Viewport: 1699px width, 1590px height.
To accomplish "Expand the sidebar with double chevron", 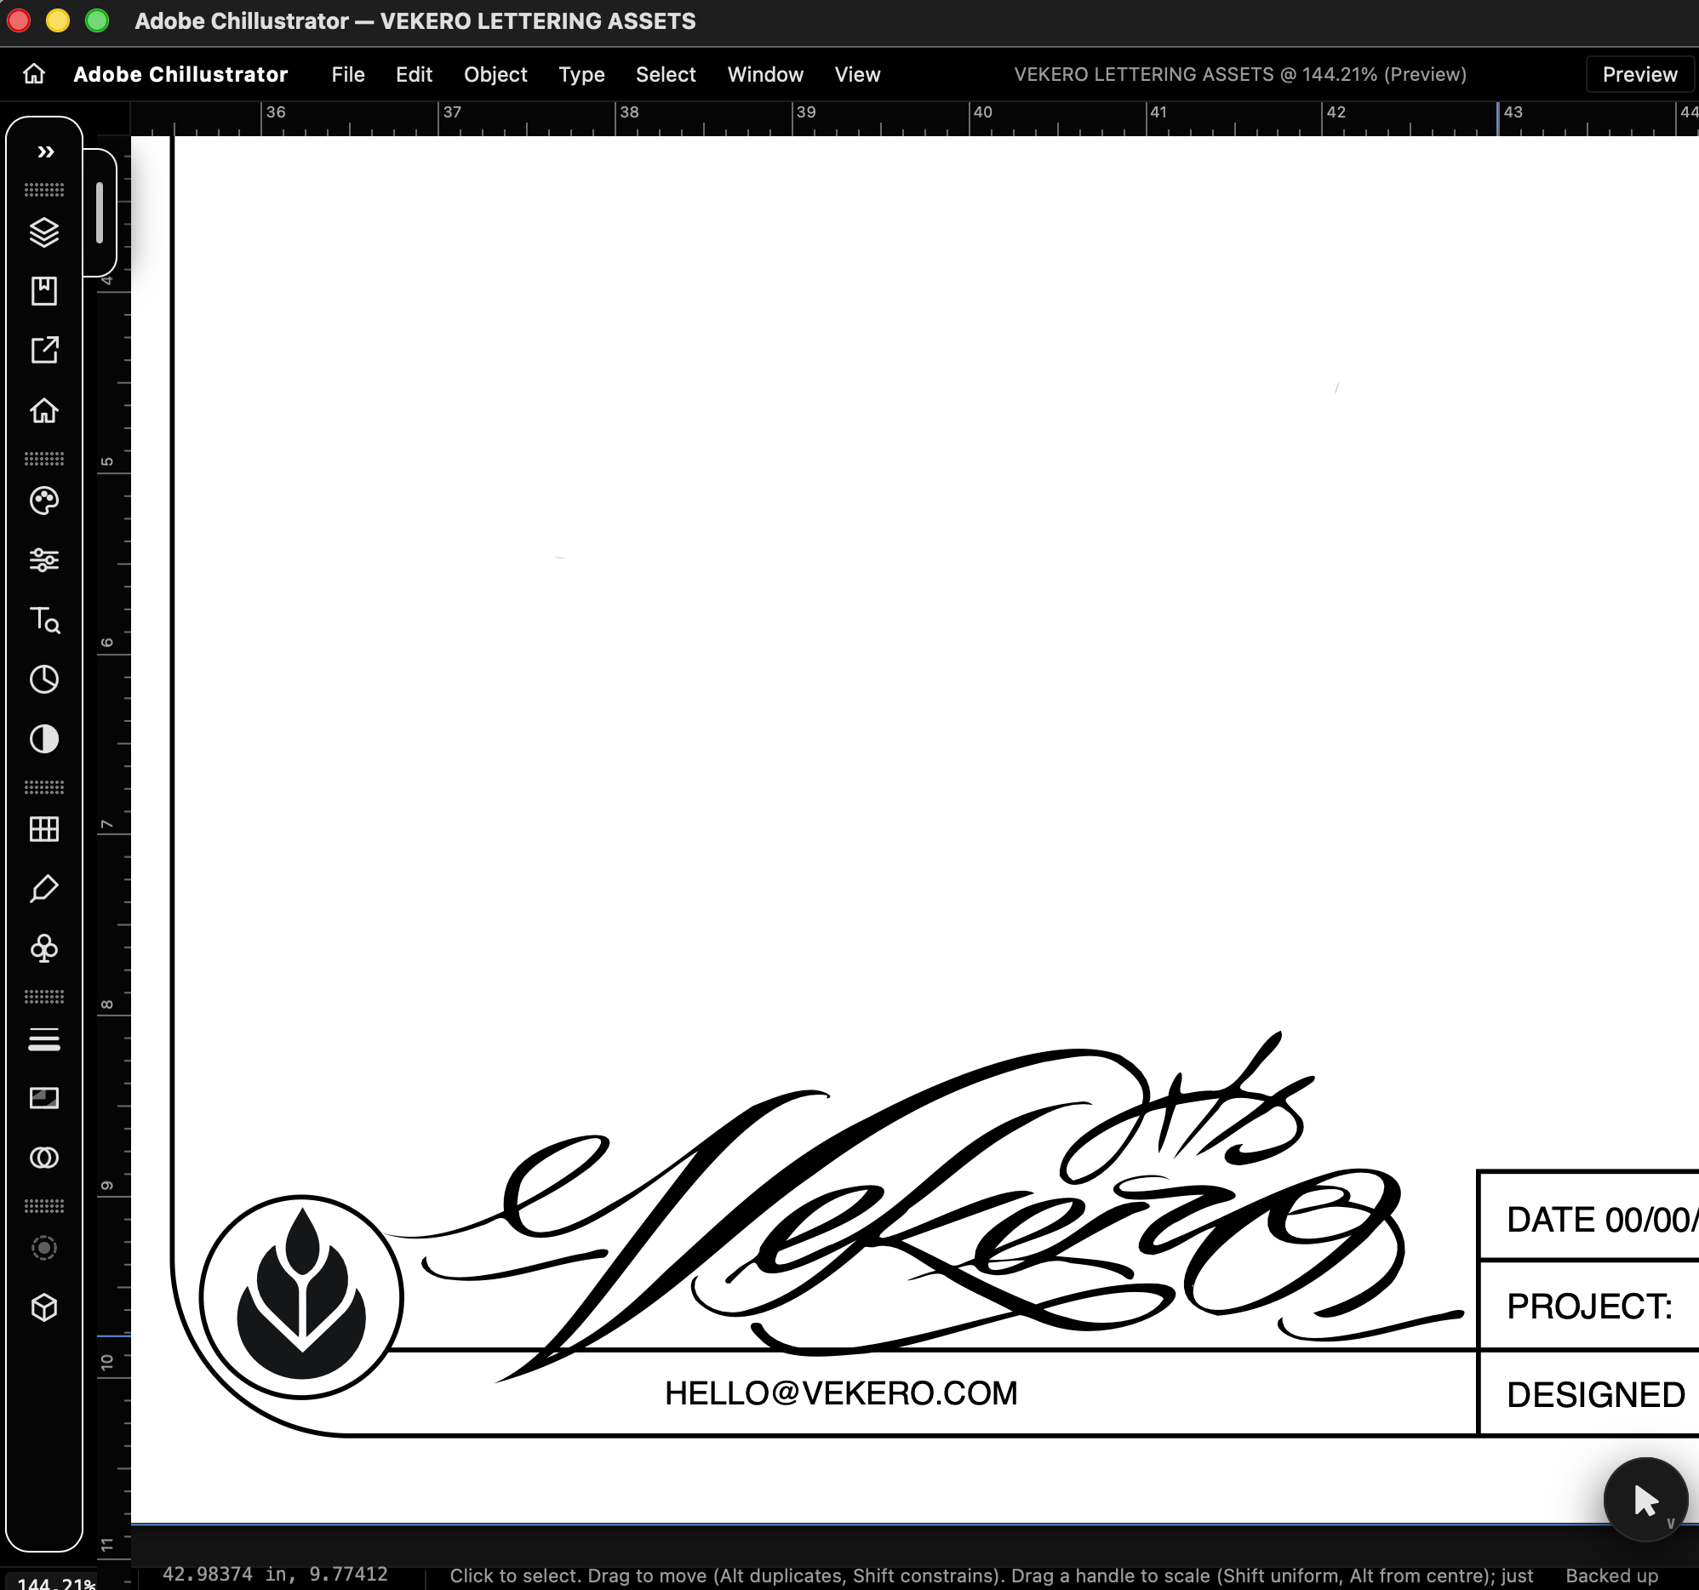I will 45,152.
